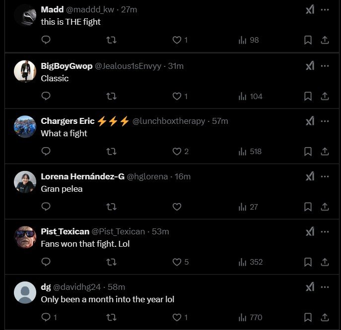View analytics on Pist_Texican's post

click(250, 262)
